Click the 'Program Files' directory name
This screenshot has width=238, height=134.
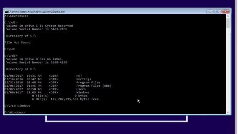coord(89,82)
